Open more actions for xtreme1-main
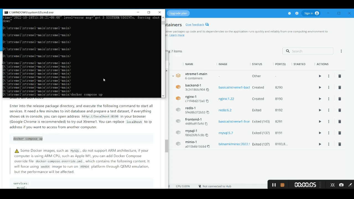This screenshot has width=354, height=199. pos(329,76)
